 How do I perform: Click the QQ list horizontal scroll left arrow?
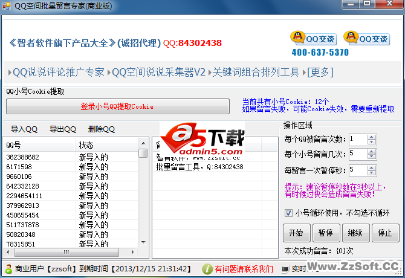[x=8, y=252]
